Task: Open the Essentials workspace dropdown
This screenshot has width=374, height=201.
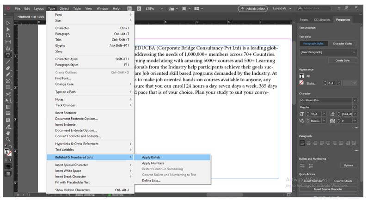Action: 282,9
